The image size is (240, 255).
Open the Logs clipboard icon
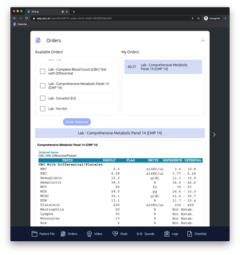coord(167,234)
